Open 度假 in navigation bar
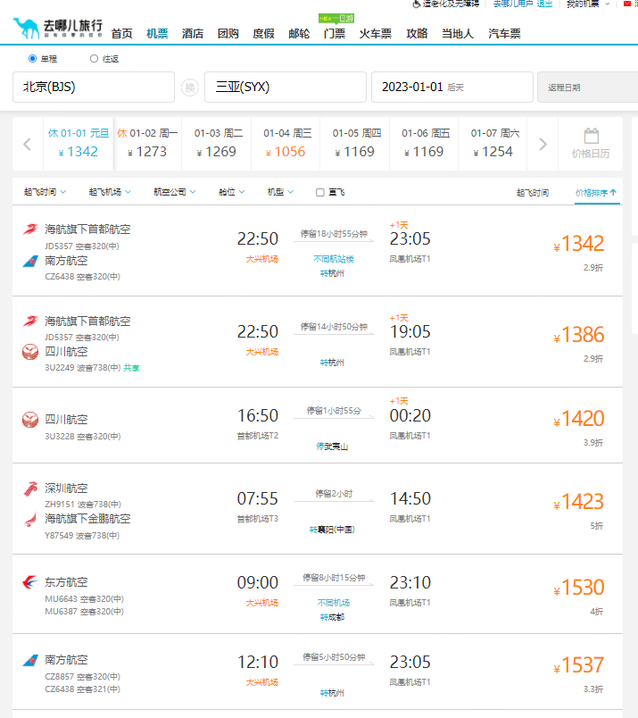Screen dimensions: 638x718 [263, 34]
